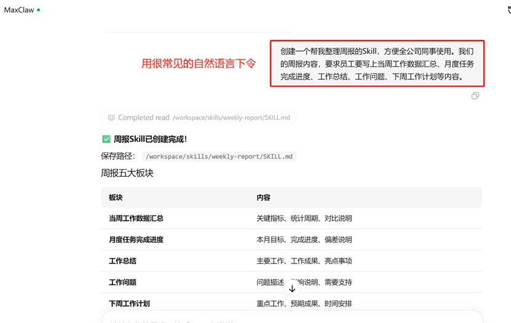
Task: Click the file icon in Completed read chip
Action: (111, 117)
